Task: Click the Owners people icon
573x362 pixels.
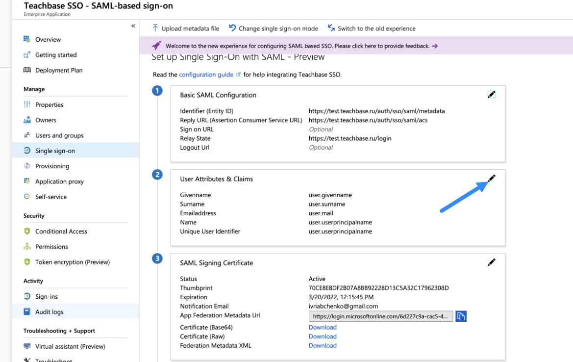Action: 27,120
